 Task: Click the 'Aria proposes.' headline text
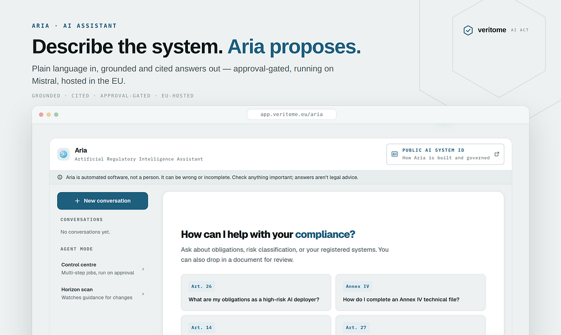pos(294,47)
